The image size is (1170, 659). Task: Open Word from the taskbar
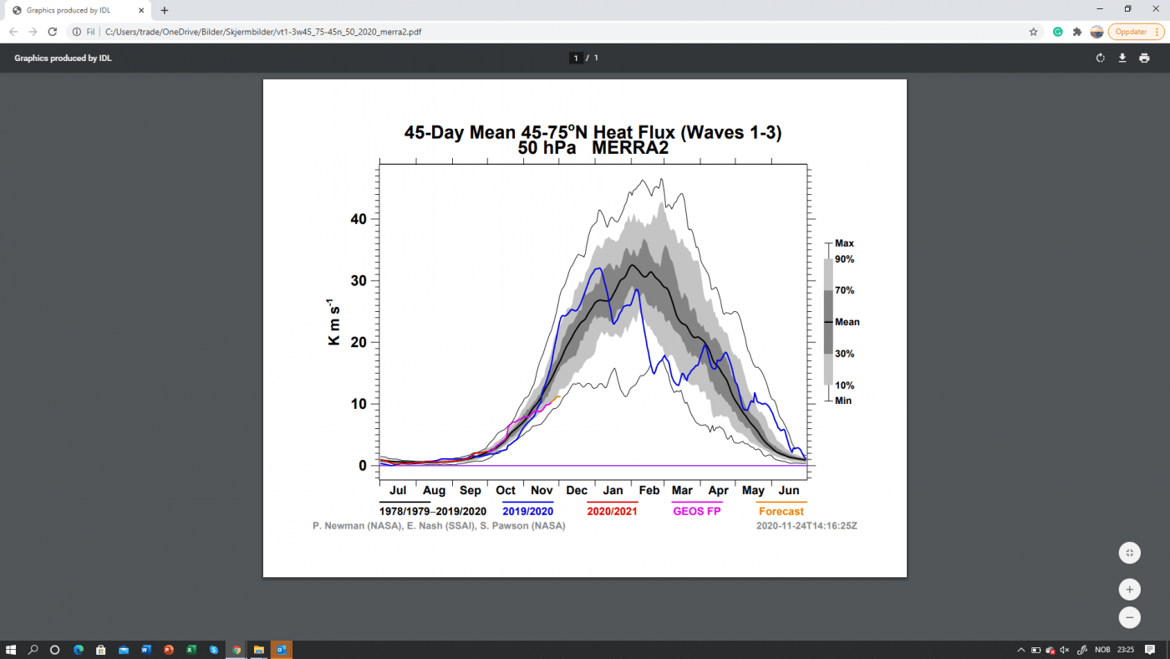point(145,650)
